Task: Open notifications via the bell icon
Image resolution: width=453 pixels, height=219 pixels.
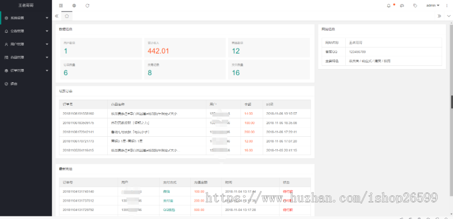Action: click(389, 6)
